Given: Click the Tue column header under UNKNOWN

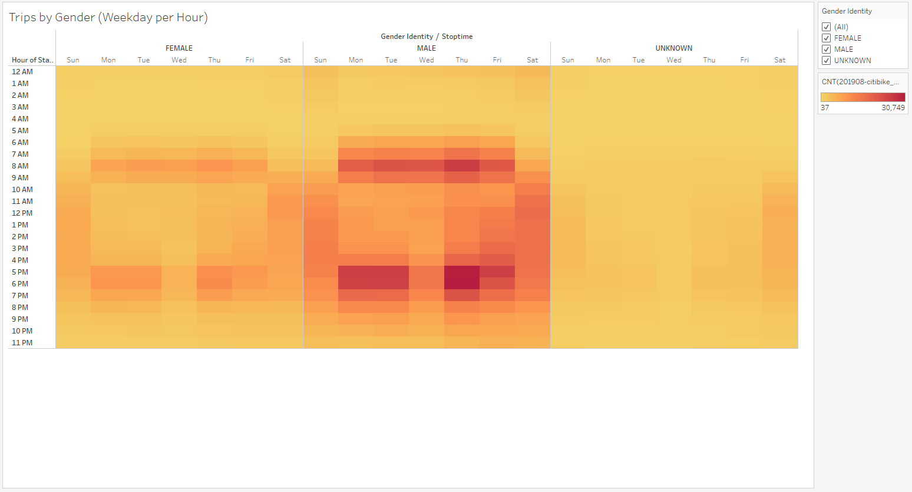Looking at the screenshot, I should [x=639, y=60].
